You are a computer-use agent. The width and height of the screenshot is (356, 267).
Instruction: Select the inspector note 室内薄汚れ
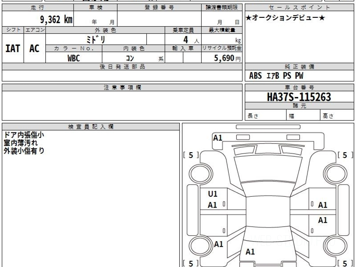tap(20, 143)
